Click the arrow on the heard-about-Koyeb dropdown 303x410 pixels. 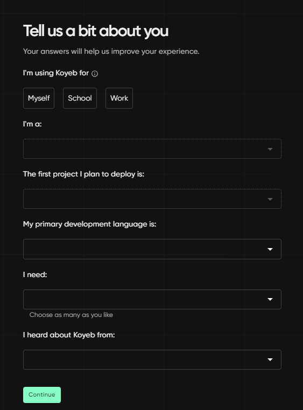[270, 359]
